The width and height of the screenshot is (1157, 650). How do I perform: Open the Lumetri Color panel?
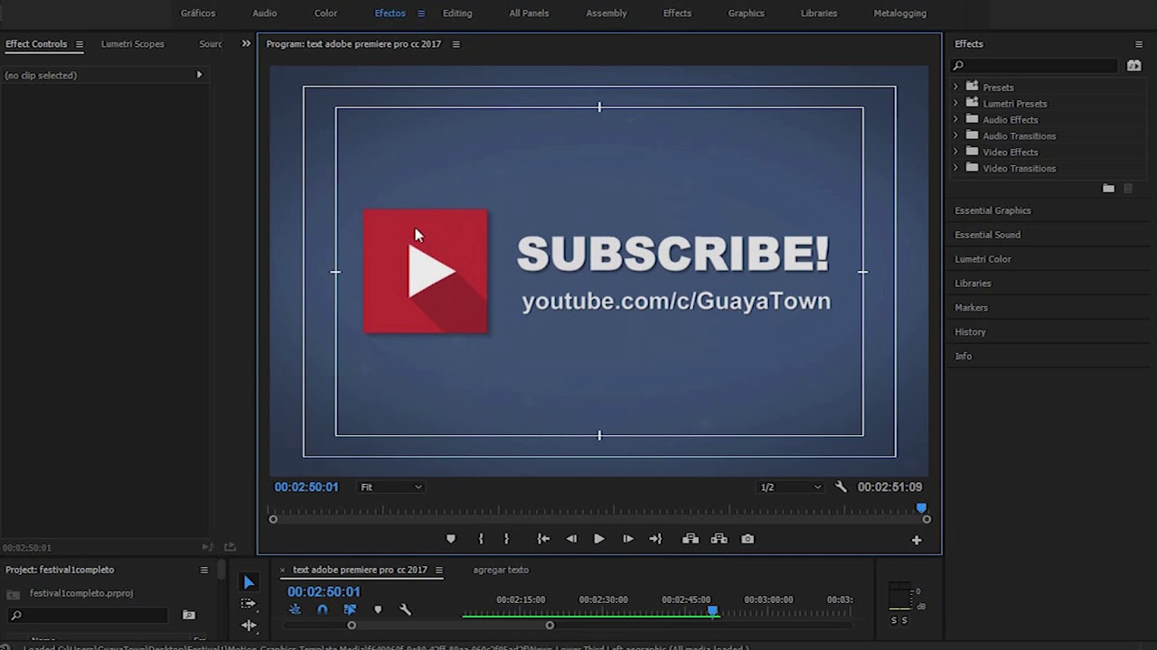983,259
